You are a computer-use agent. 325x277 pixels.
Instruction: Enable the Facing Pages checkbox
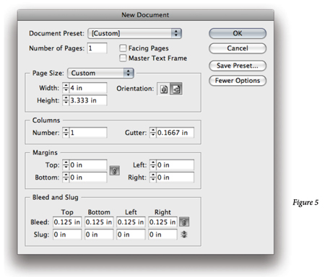[x=123, y=48]
